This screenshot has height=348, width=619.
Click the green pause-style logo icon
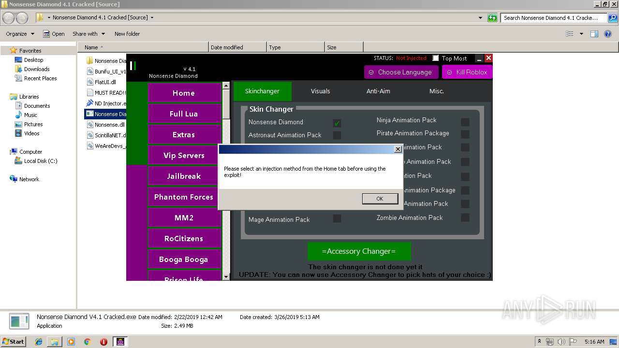133,65
